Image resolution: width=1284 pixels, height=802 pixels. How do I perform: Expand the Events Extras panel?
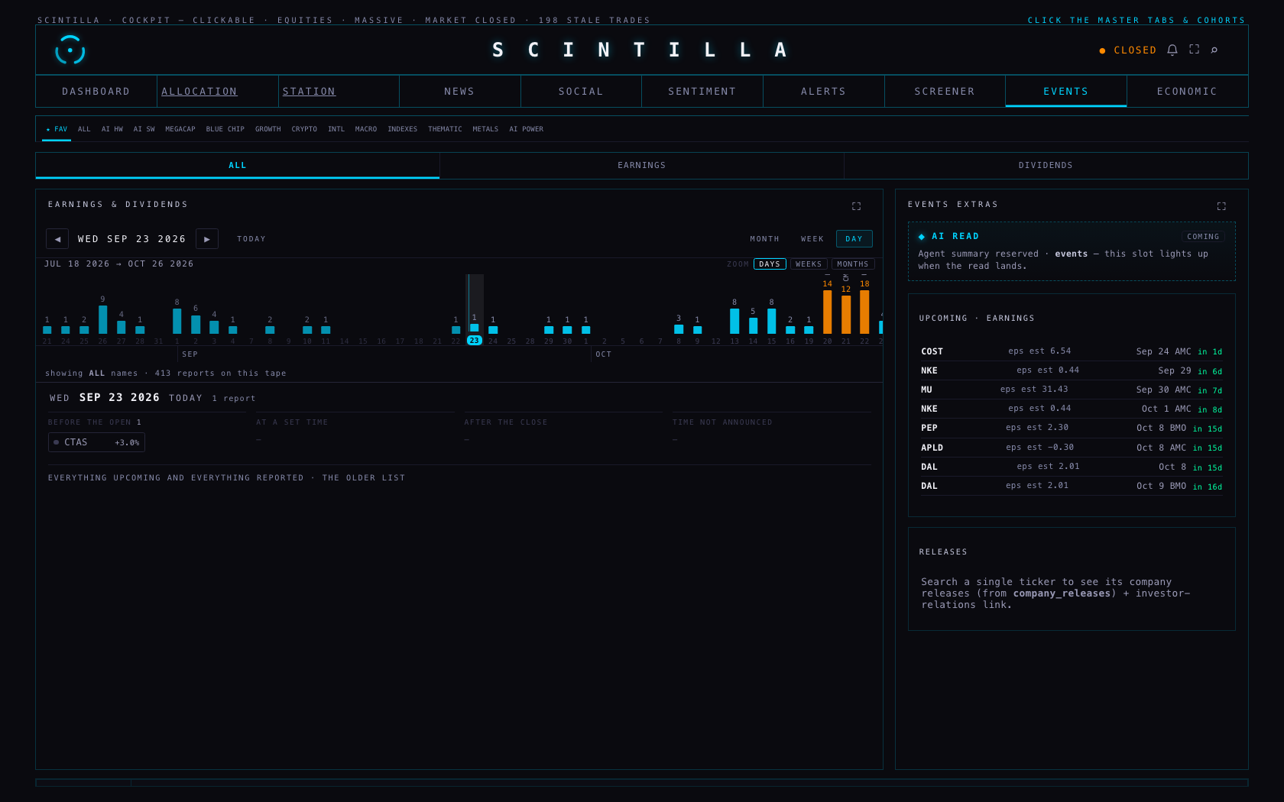(1221, 206)
